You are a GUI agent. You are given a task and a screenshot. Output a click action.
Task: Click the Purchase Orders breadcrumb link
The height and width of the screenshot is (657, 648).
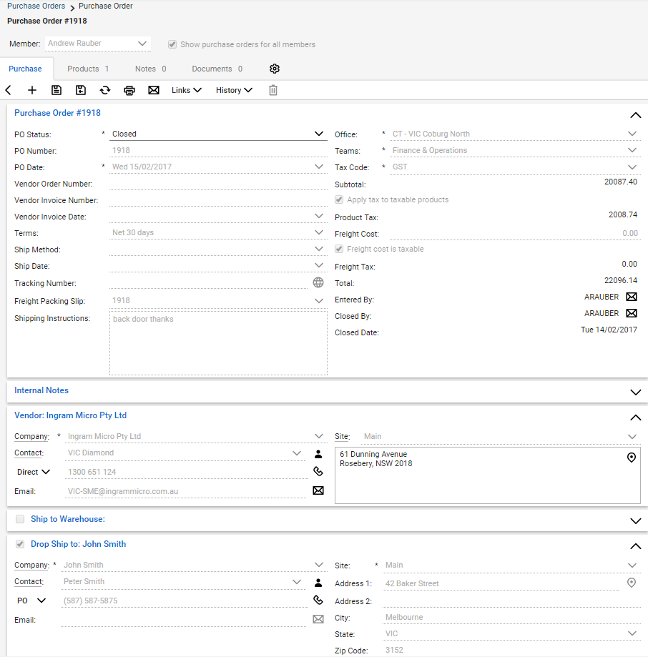coord(36,6)
